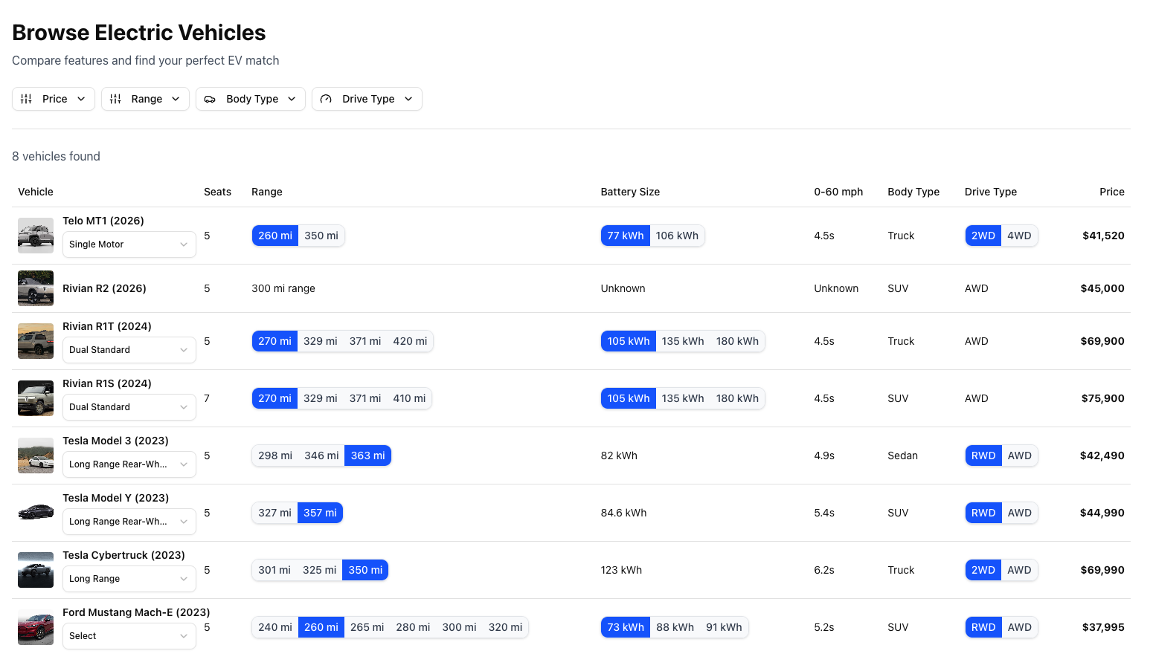Screen dimensions: 1153x671
Task: Select 240 mi range for Mustang Mach-E
Action: 275,627
